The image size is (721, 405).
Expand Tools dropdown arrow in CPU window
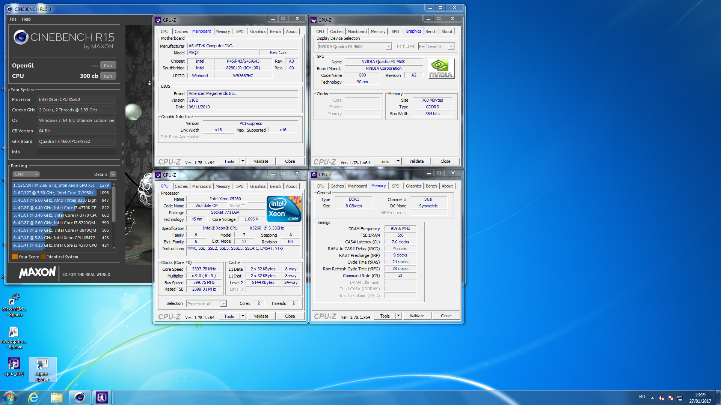243,316
